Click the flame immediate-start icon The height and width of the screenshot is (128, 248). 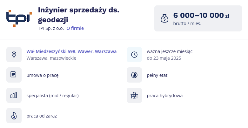[x=14, y=116]
